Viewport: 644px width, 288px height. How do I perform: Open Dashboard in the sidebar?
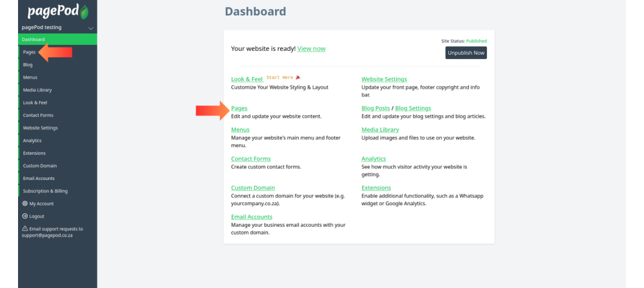57,39
